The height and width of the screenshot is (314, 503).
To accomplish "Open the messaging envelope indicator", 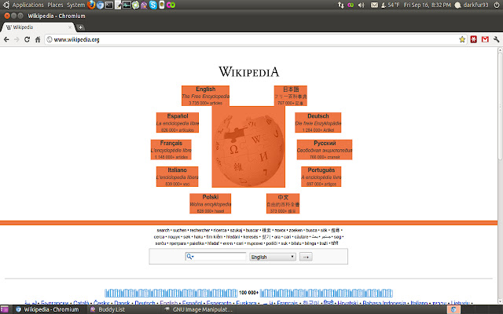I will (x=374, y=5).
